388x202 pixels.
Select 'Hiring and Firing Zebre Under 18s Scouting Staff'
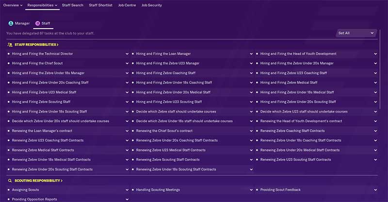49,112
